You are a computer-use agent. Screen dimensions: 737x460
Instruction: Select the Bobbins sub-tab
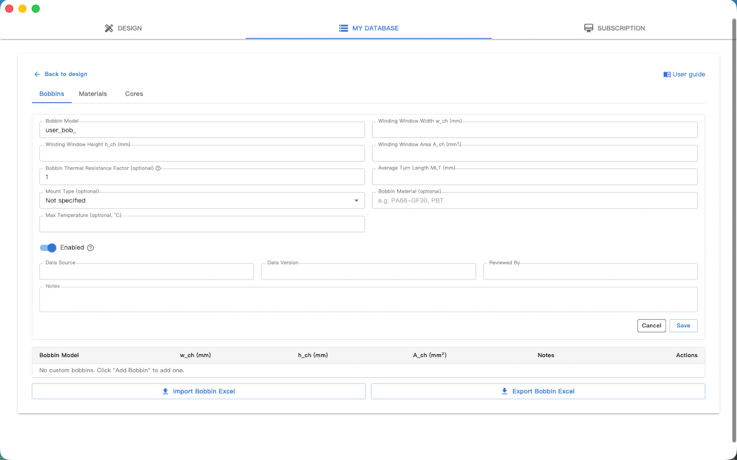tap(52, 94)
